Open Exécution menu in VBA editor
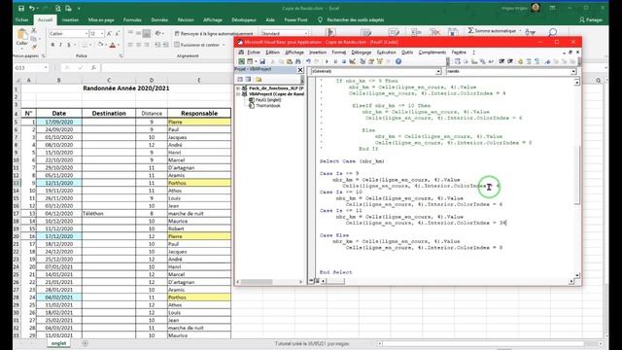 pos(387,52)
